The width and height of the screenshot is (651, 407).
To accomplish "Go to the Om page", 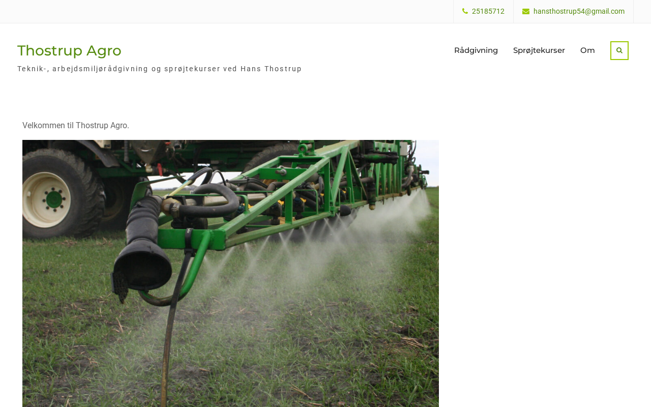I will [x=587, y=50].
